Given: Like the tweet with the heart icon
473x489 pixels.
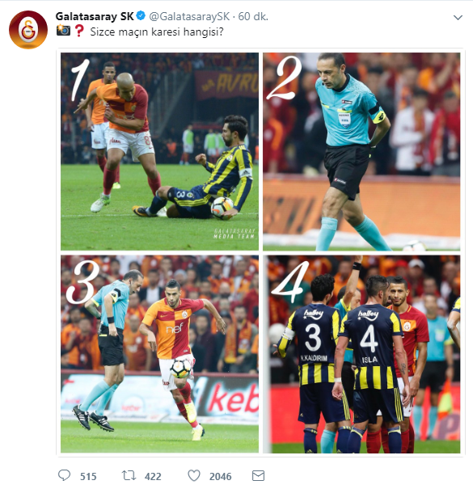Looking at the screenshot, I should click(x=194, y=475).
